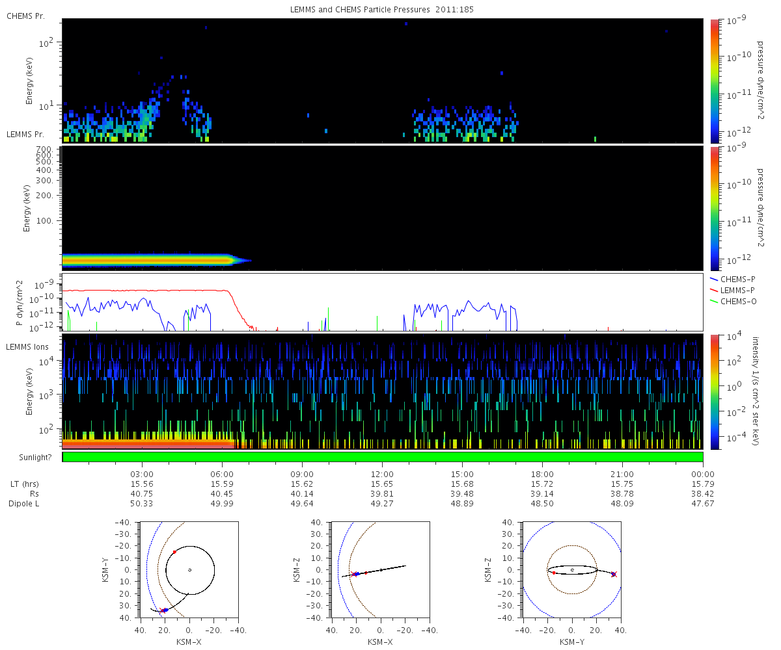Click the 'LEMMS Ions' panel label
Screen dimensions: 781x650
[x=26, y=347]
